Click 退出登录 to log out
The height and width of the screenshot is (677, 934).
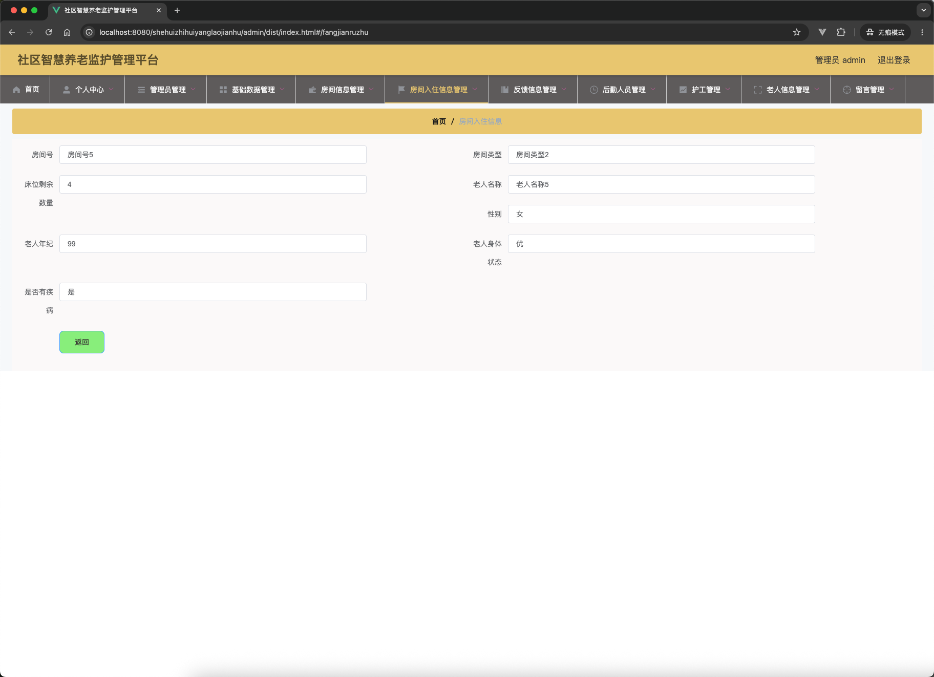coord(894,60)
